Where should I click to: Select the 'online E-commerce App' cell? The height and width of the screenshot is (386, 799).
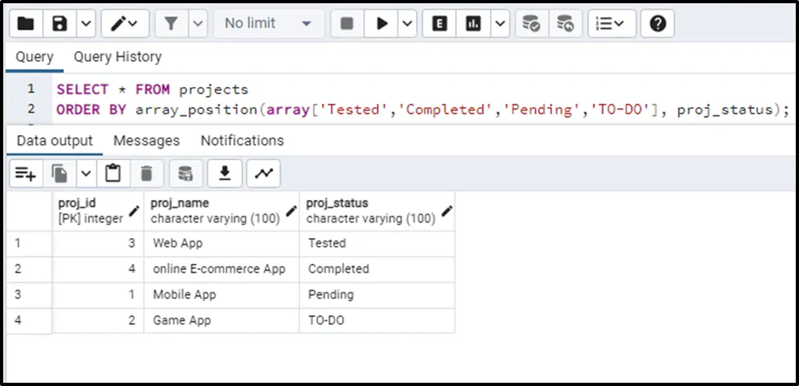tap(219, 269)
